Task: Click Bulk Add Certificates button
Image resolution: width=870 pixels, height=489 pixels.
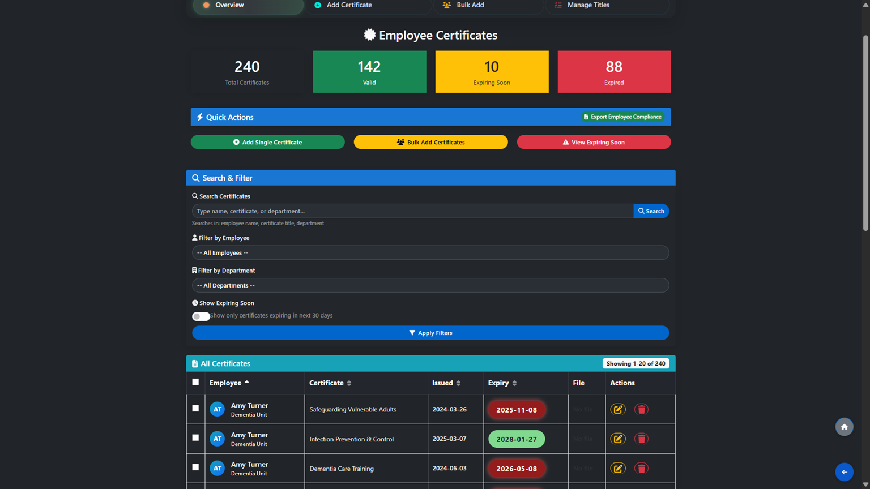Action: (430, 142)
